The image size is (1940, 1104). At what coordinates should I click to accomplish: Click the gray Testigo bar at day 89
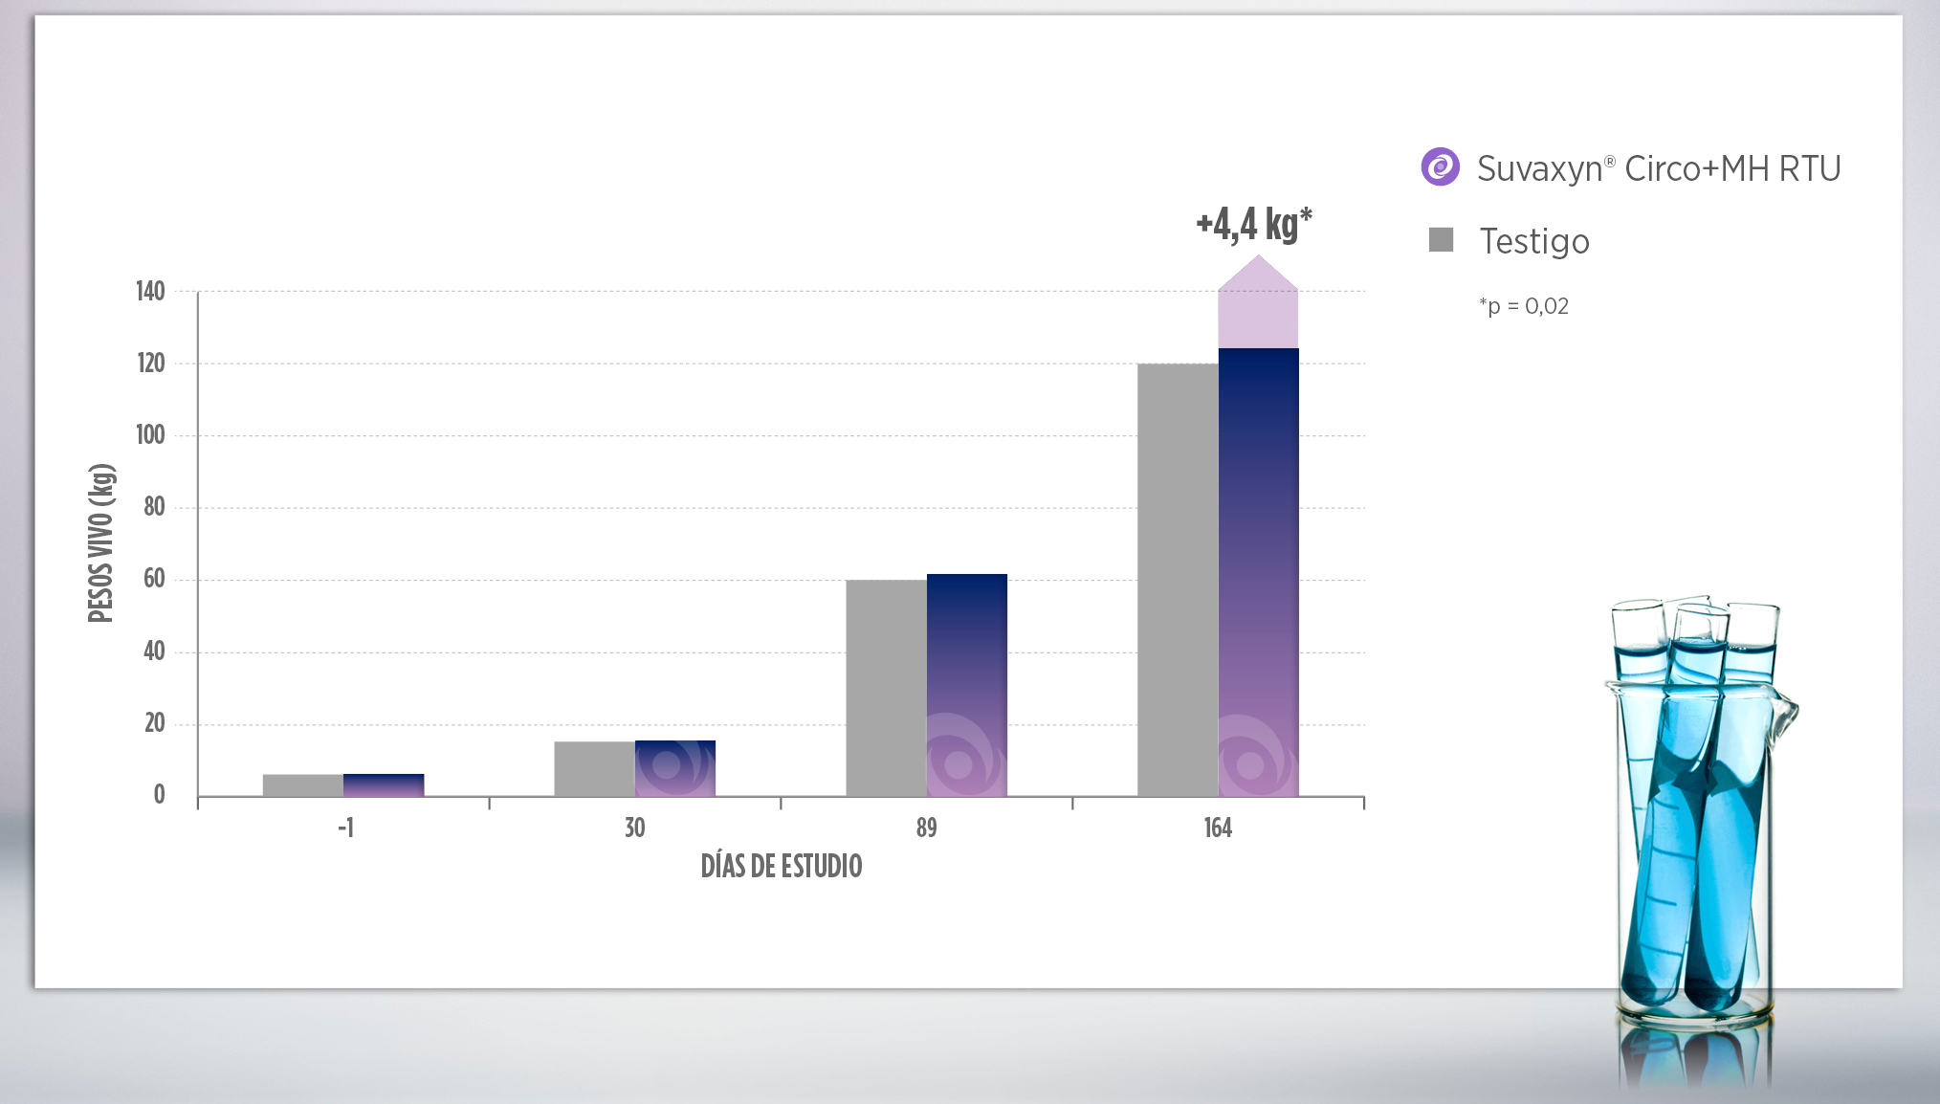[886, 688]
